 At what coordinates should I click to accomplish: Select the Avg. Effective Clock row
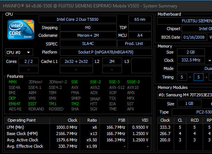[78, 146]
